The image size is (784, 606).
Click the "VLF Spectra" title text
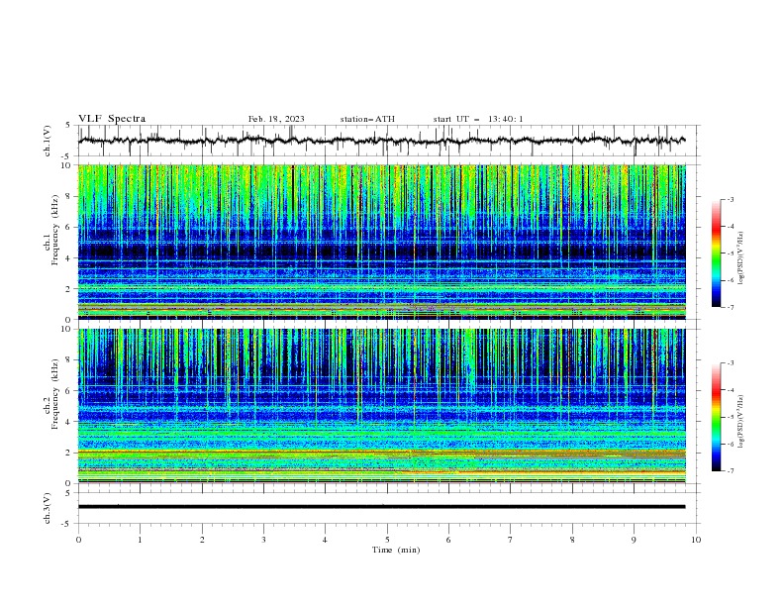pyautogui.click(x=112, y=119)
